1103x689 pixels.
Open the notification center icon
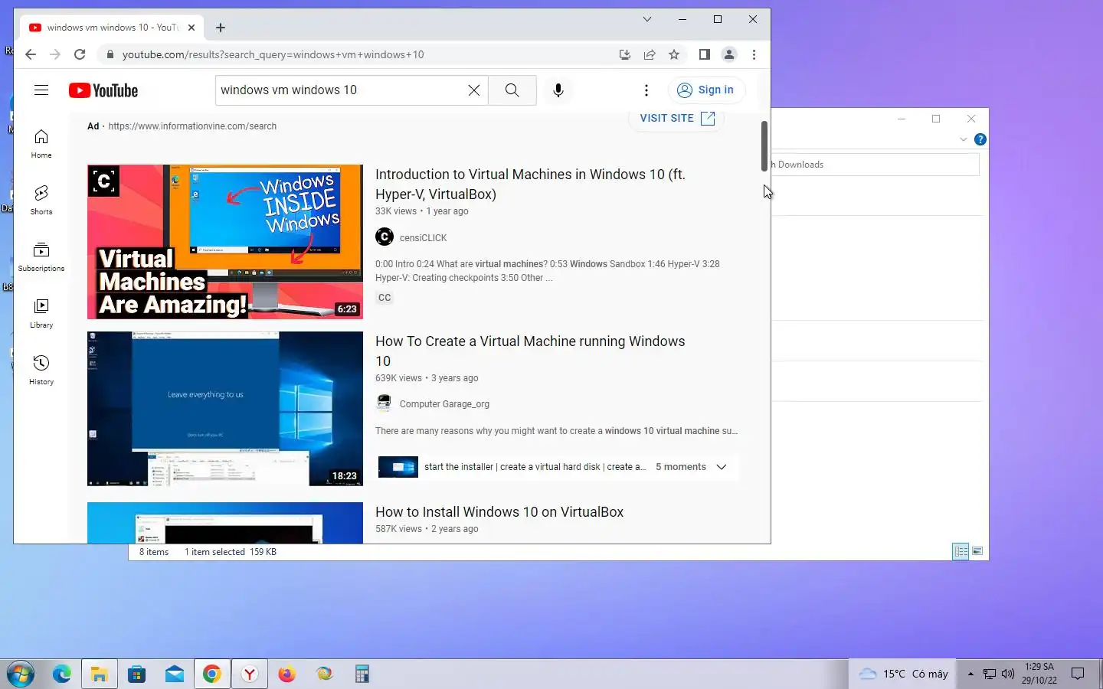coord(1078,674)
